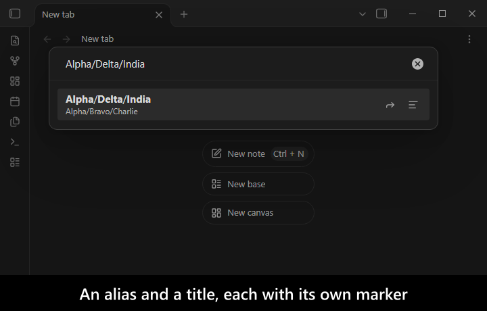This screenshot has height=311, width=487.
Task: Select the New tab tab header
Action: click(x=103, y=15)
